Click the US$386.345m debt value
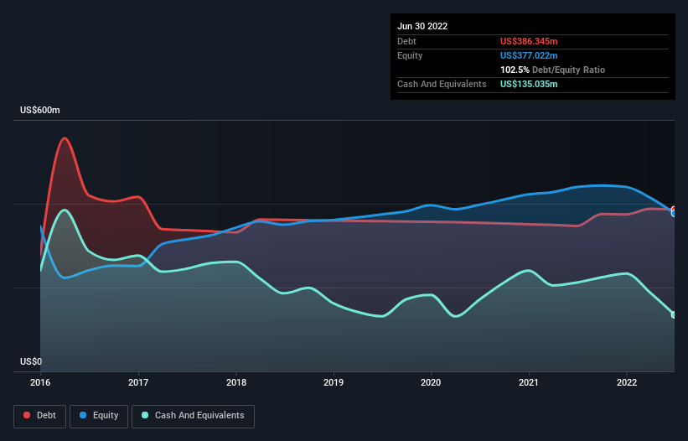 [529, 41]
